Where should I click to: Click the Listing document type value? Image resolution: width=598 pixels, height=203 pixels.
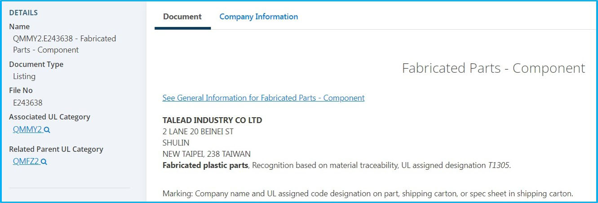pyautogui.click(x=24, y=77)
